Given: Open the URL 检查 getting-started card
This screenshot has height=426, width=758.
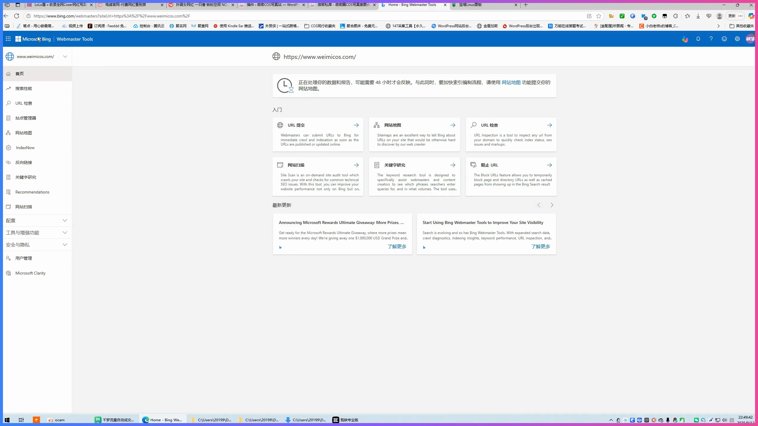Looking at the screenshot, I should pos(511,135).
